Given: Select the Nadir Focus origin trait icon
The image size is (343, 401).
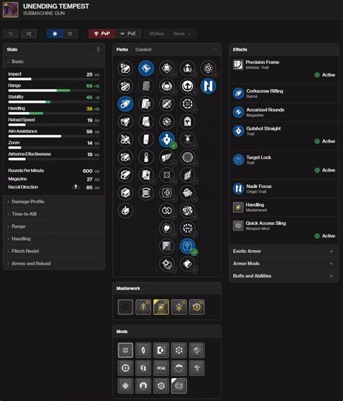Looking at the screenshot, I should point(208,86).
